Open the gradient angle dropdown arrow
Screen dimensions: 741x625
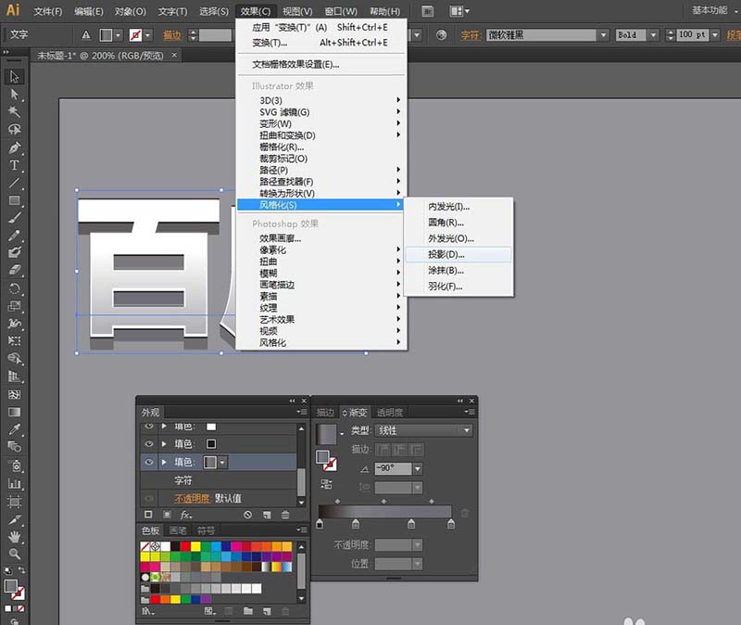click(418, 469)
